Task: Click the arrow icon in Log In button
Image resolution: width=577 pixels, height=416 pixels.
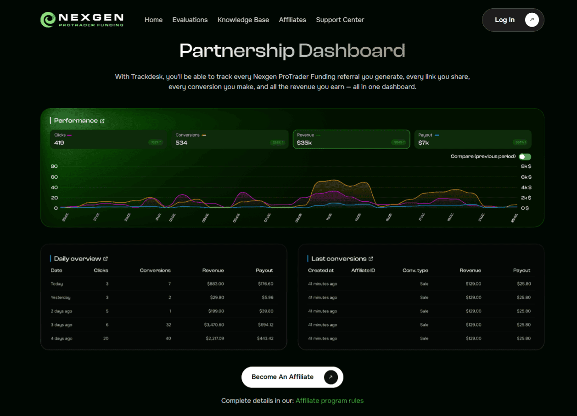Action: click(x=532, y=20)
